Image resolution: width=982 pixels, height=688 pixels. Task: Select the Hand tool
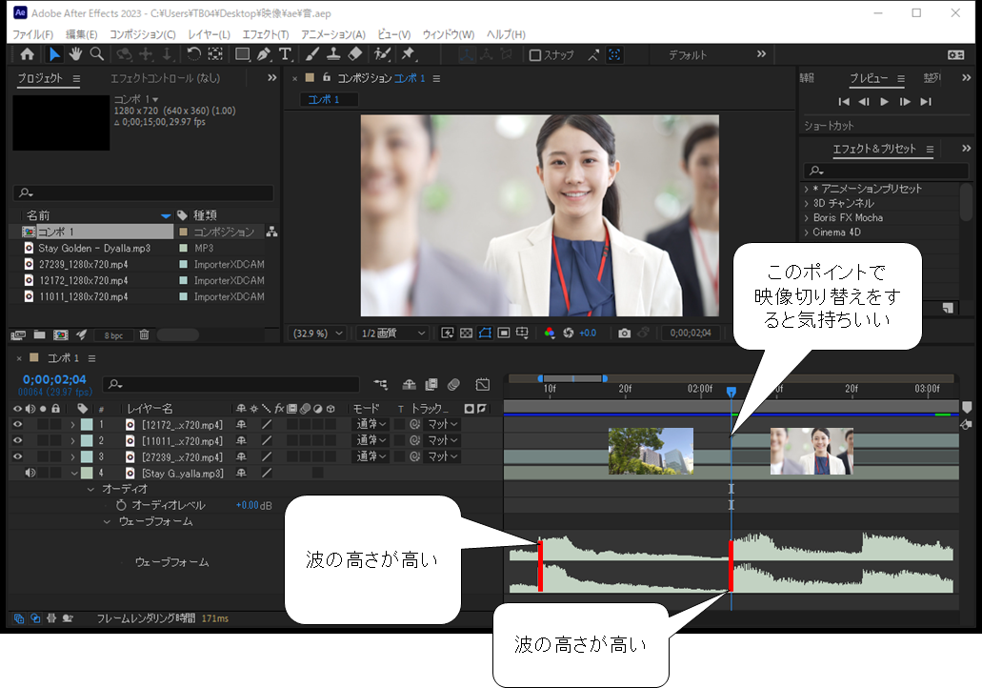pos(76,54)
